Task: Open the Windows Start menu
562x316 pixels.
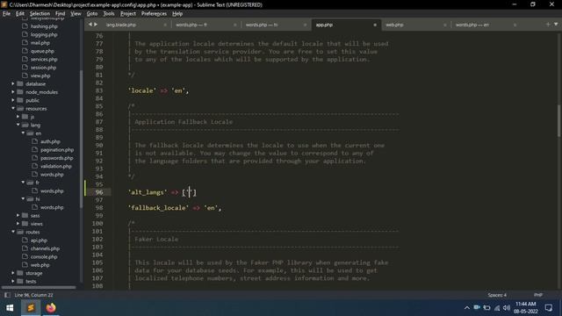Action: tap(10, 308)
